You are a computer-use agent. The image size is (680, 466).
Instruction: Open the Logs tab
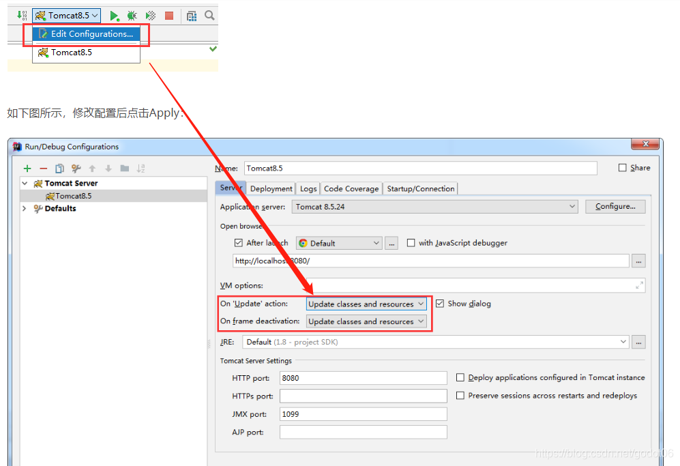tap(308, 189)
